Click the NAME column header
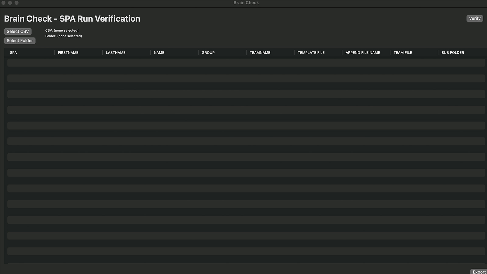 coord(159,53)
